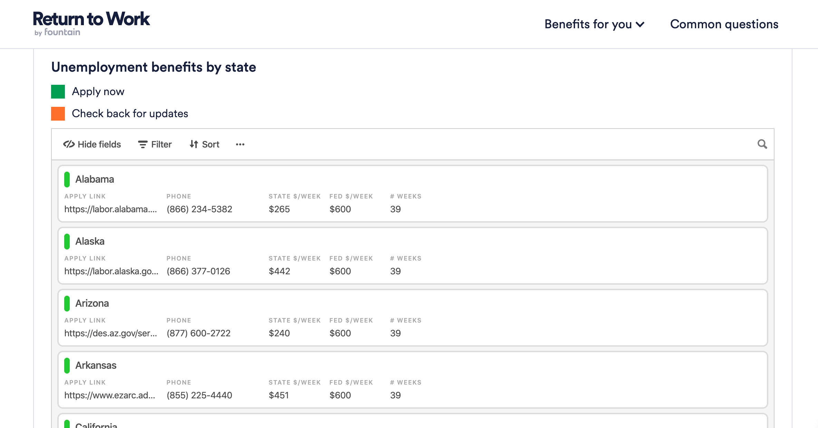Click the Return to Work logo
818x428 pixels.
pyautogui.click(x=91, y=23)
